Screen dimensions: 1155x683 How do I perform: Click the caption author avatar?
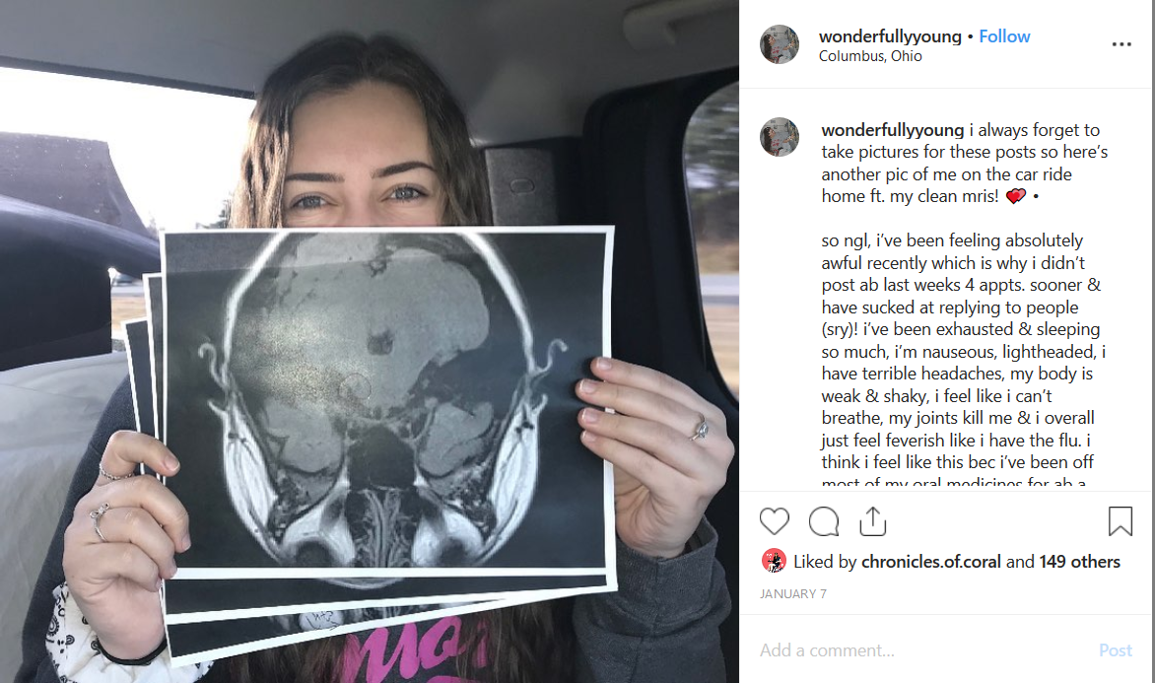[x=780, y=137]
